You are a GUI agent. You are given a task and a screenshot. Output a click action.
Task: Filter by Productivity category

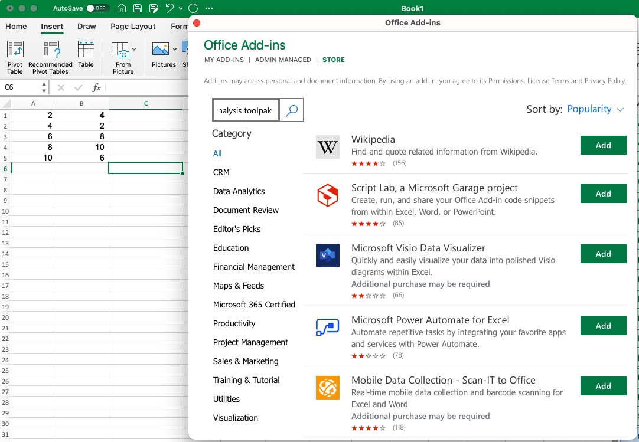(234, 323)
